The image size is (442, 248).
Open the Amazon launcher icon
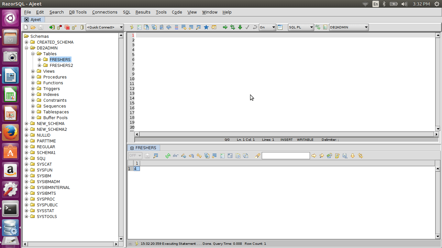pyautogui.click(x=10, y=170)
